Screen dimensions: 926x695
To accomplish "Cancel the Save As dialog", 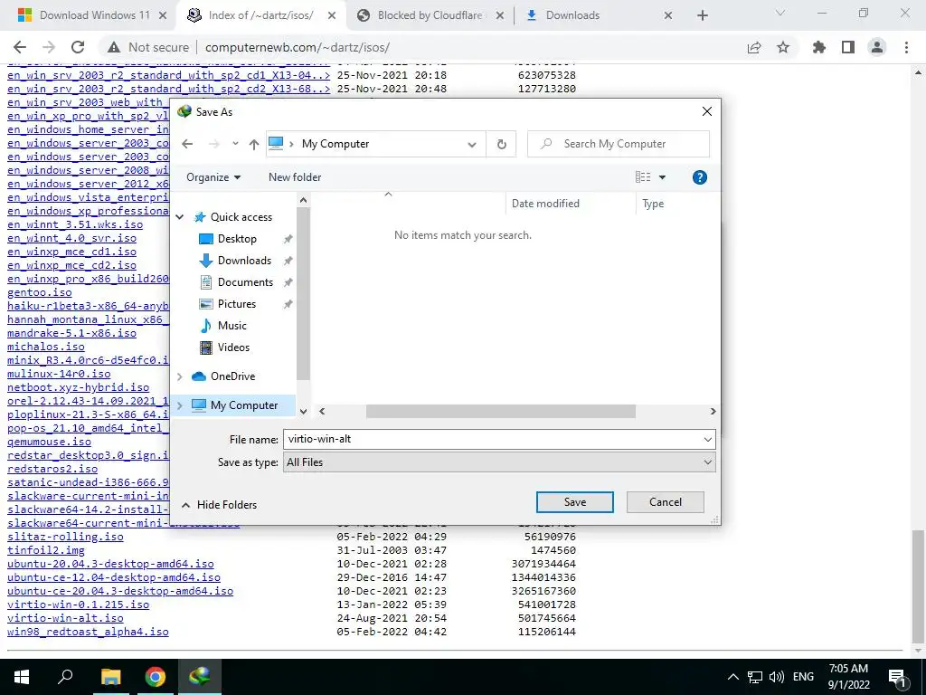I will [x=665, y=502].
